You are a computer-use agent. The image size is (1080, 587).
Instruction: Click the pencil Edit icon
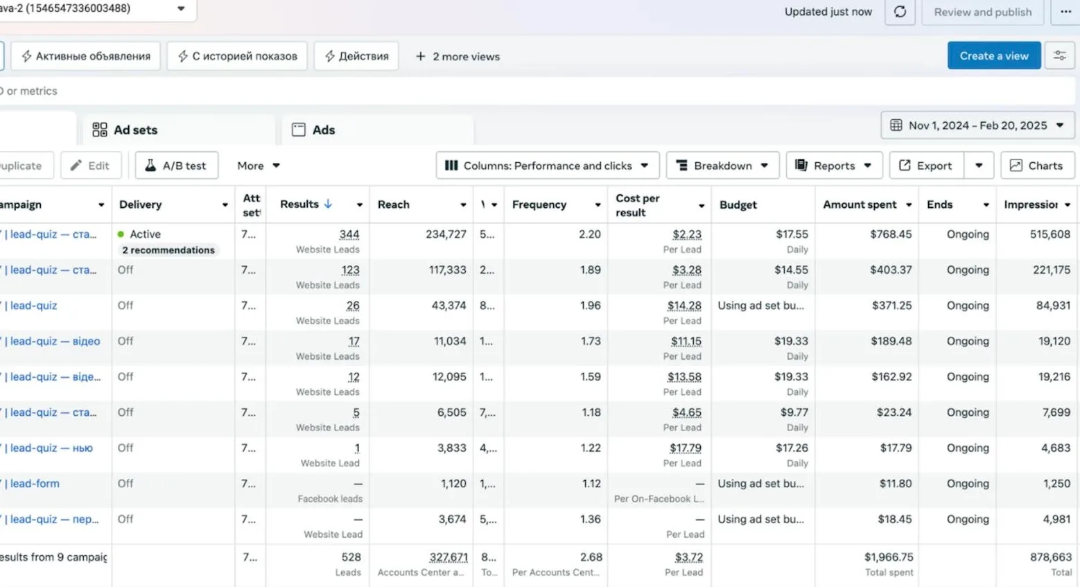(76, 166)
